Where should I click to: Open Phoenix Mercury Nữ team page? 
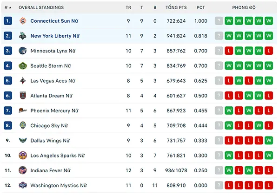54,110
